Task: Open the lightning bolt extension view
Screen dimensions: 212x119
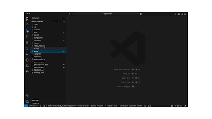Action: pos(27,72)
